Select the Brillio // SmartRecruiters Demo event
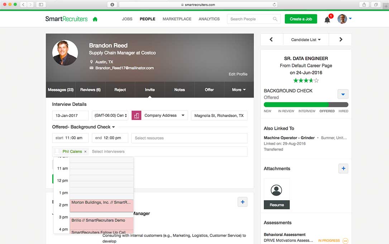Screen dimensions: 389x244 point(101,224)
